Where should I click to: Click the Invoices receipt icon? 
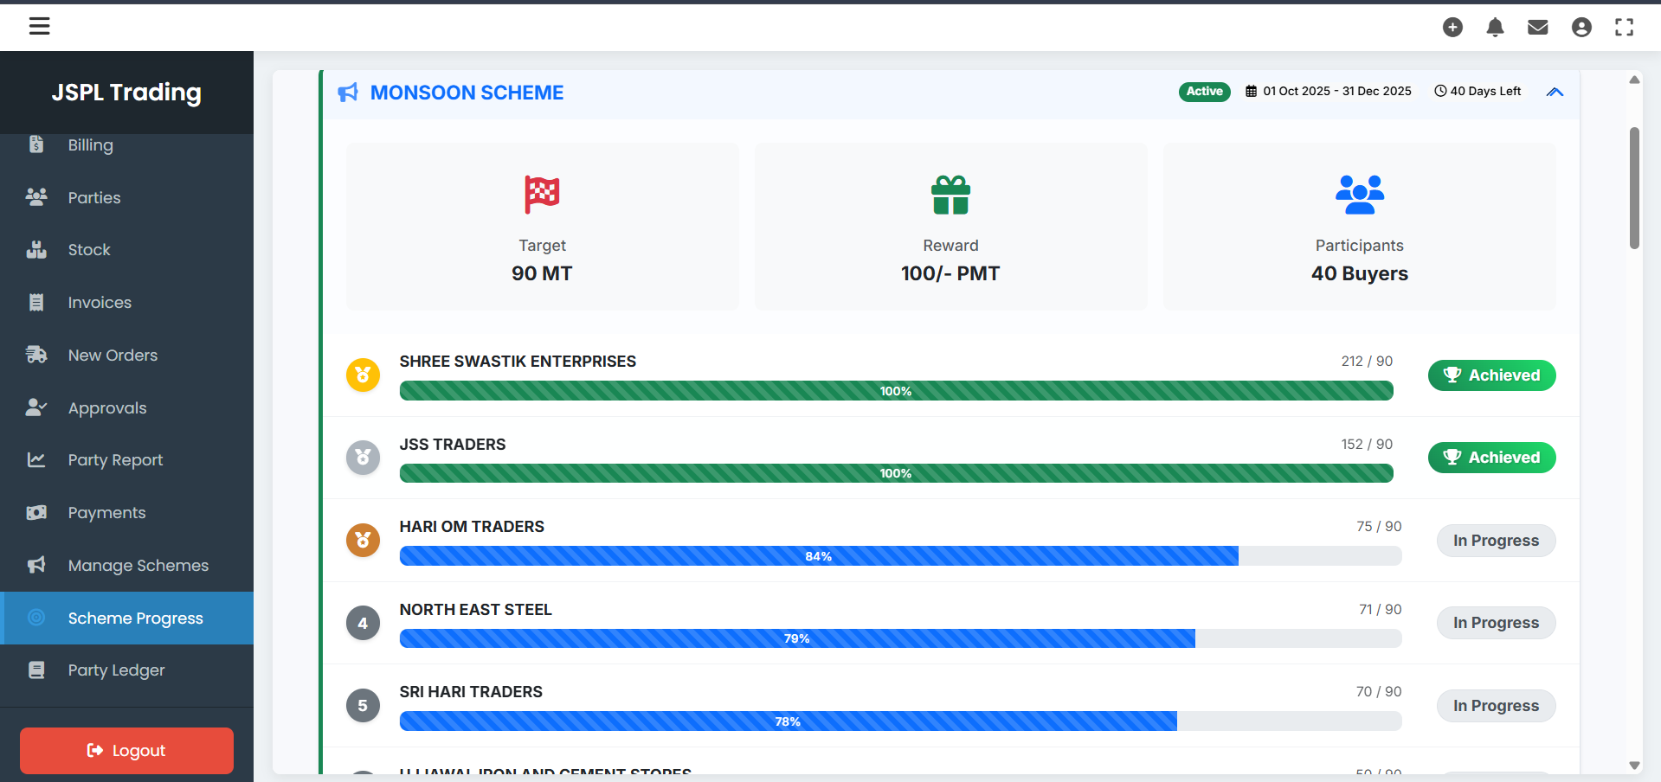point(36,303)
